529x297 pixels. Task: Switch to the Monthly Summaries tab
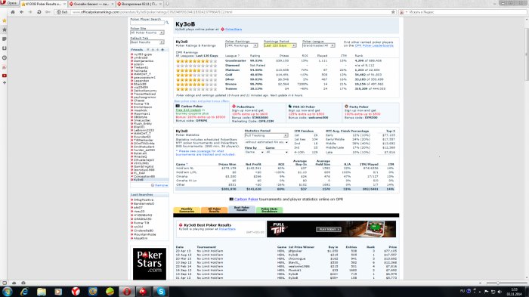point(187,210)
